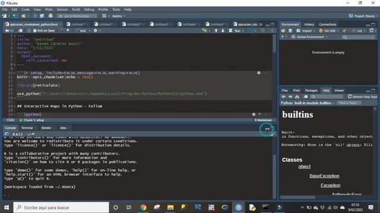This screenshot has height=213, width=380.
Task: Clear the console with broom icon
Action: pos(273,134)
